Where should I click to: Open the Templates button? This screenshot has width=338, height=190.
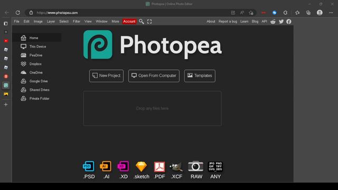200,76
